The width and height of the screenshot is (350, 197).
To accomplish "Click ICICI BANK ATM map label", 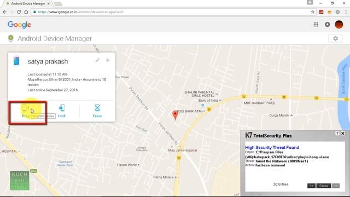I will click(x=189, y=111).
